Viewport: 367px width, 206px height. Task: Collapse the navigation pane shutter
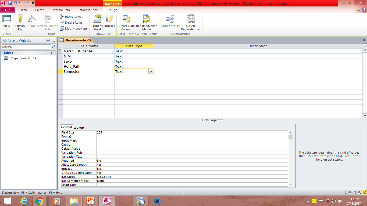click(x=54, y=41)
